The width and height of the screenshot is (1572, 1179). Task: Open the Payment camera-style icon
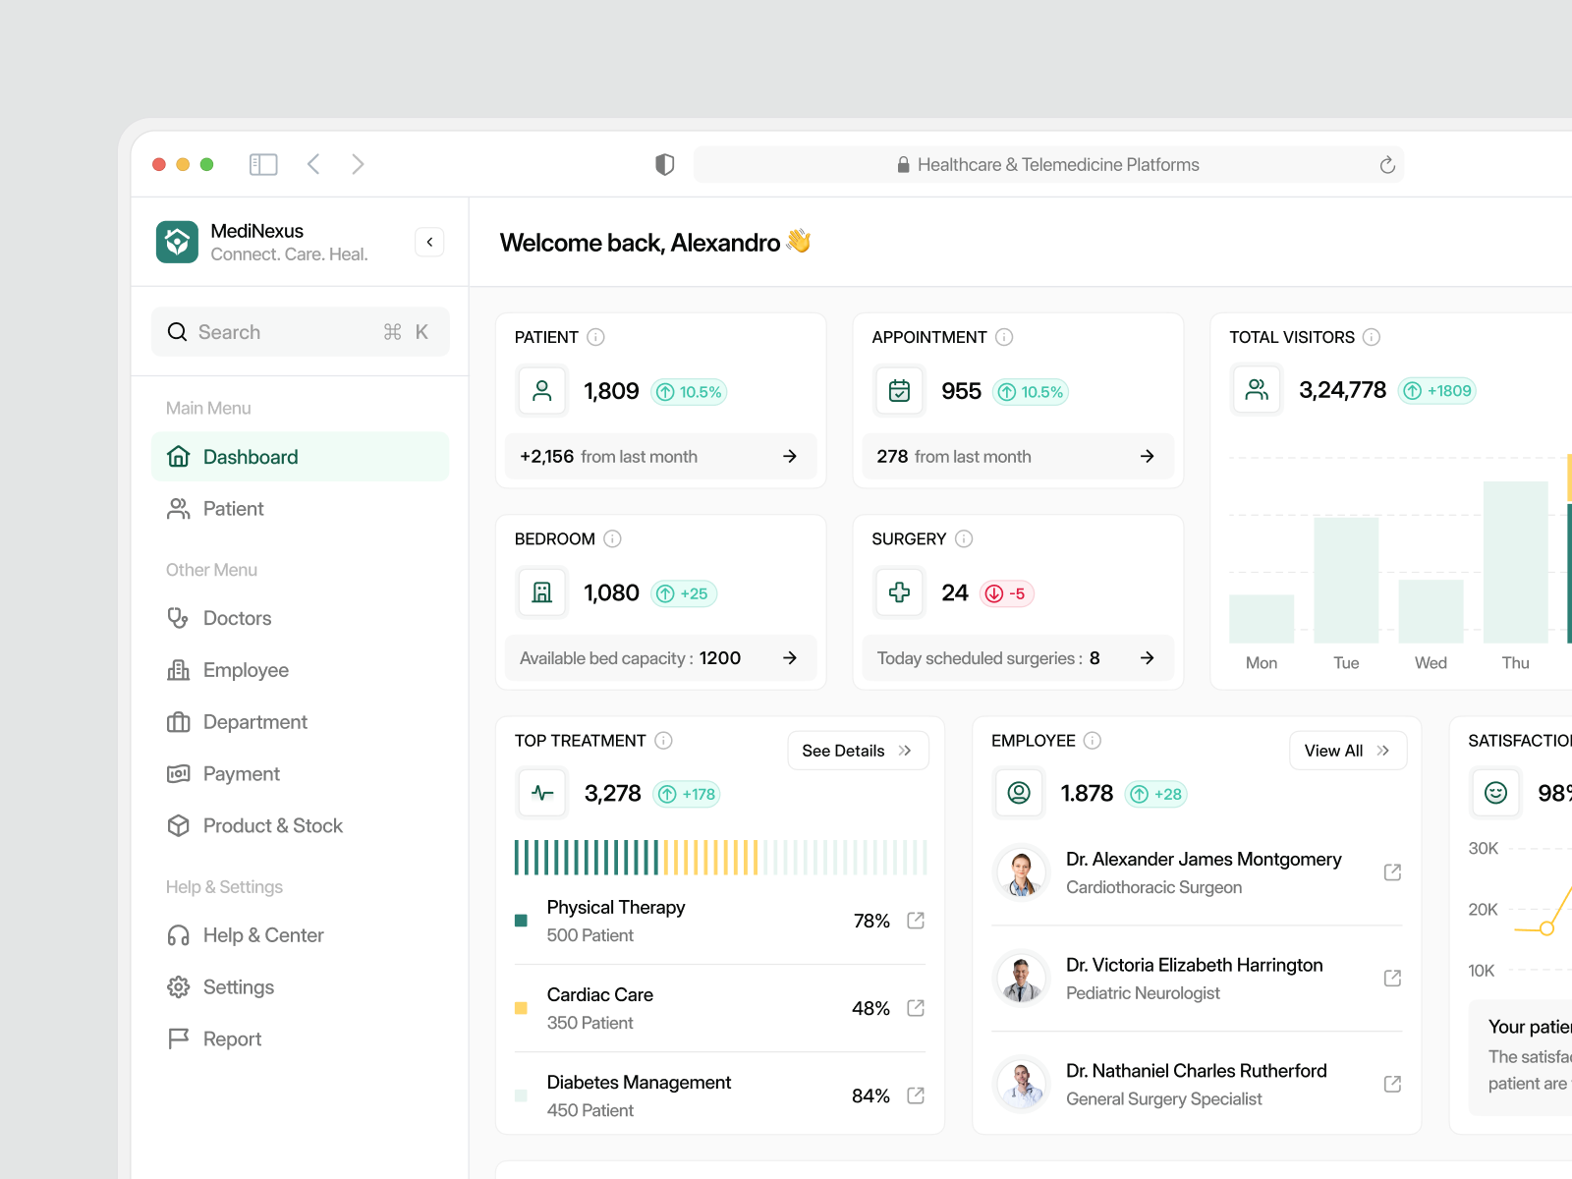[x=178, y=773]
